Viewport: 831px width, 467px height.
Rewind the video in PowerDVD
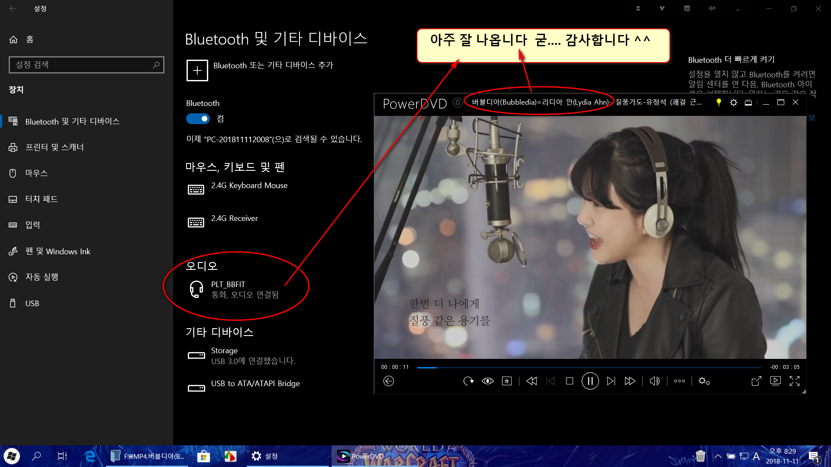coord(531,381)
